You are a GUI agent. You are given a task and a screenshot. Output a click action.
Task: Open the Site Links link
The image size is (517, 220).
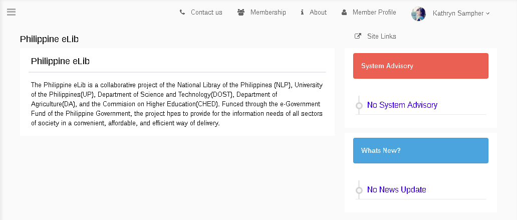pyautogui.click(x=381, y=36)
